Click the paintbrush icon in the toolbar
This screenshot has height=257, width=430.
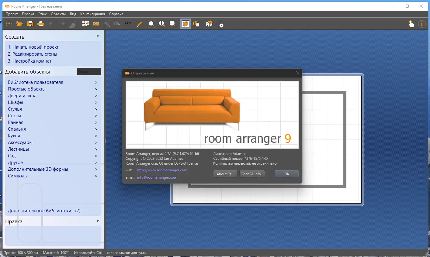pyautogui.click(x=72, y=24)
